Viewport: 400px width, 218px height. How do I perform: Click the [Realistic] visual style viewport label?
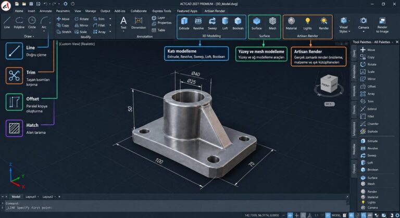click(88, 44)
